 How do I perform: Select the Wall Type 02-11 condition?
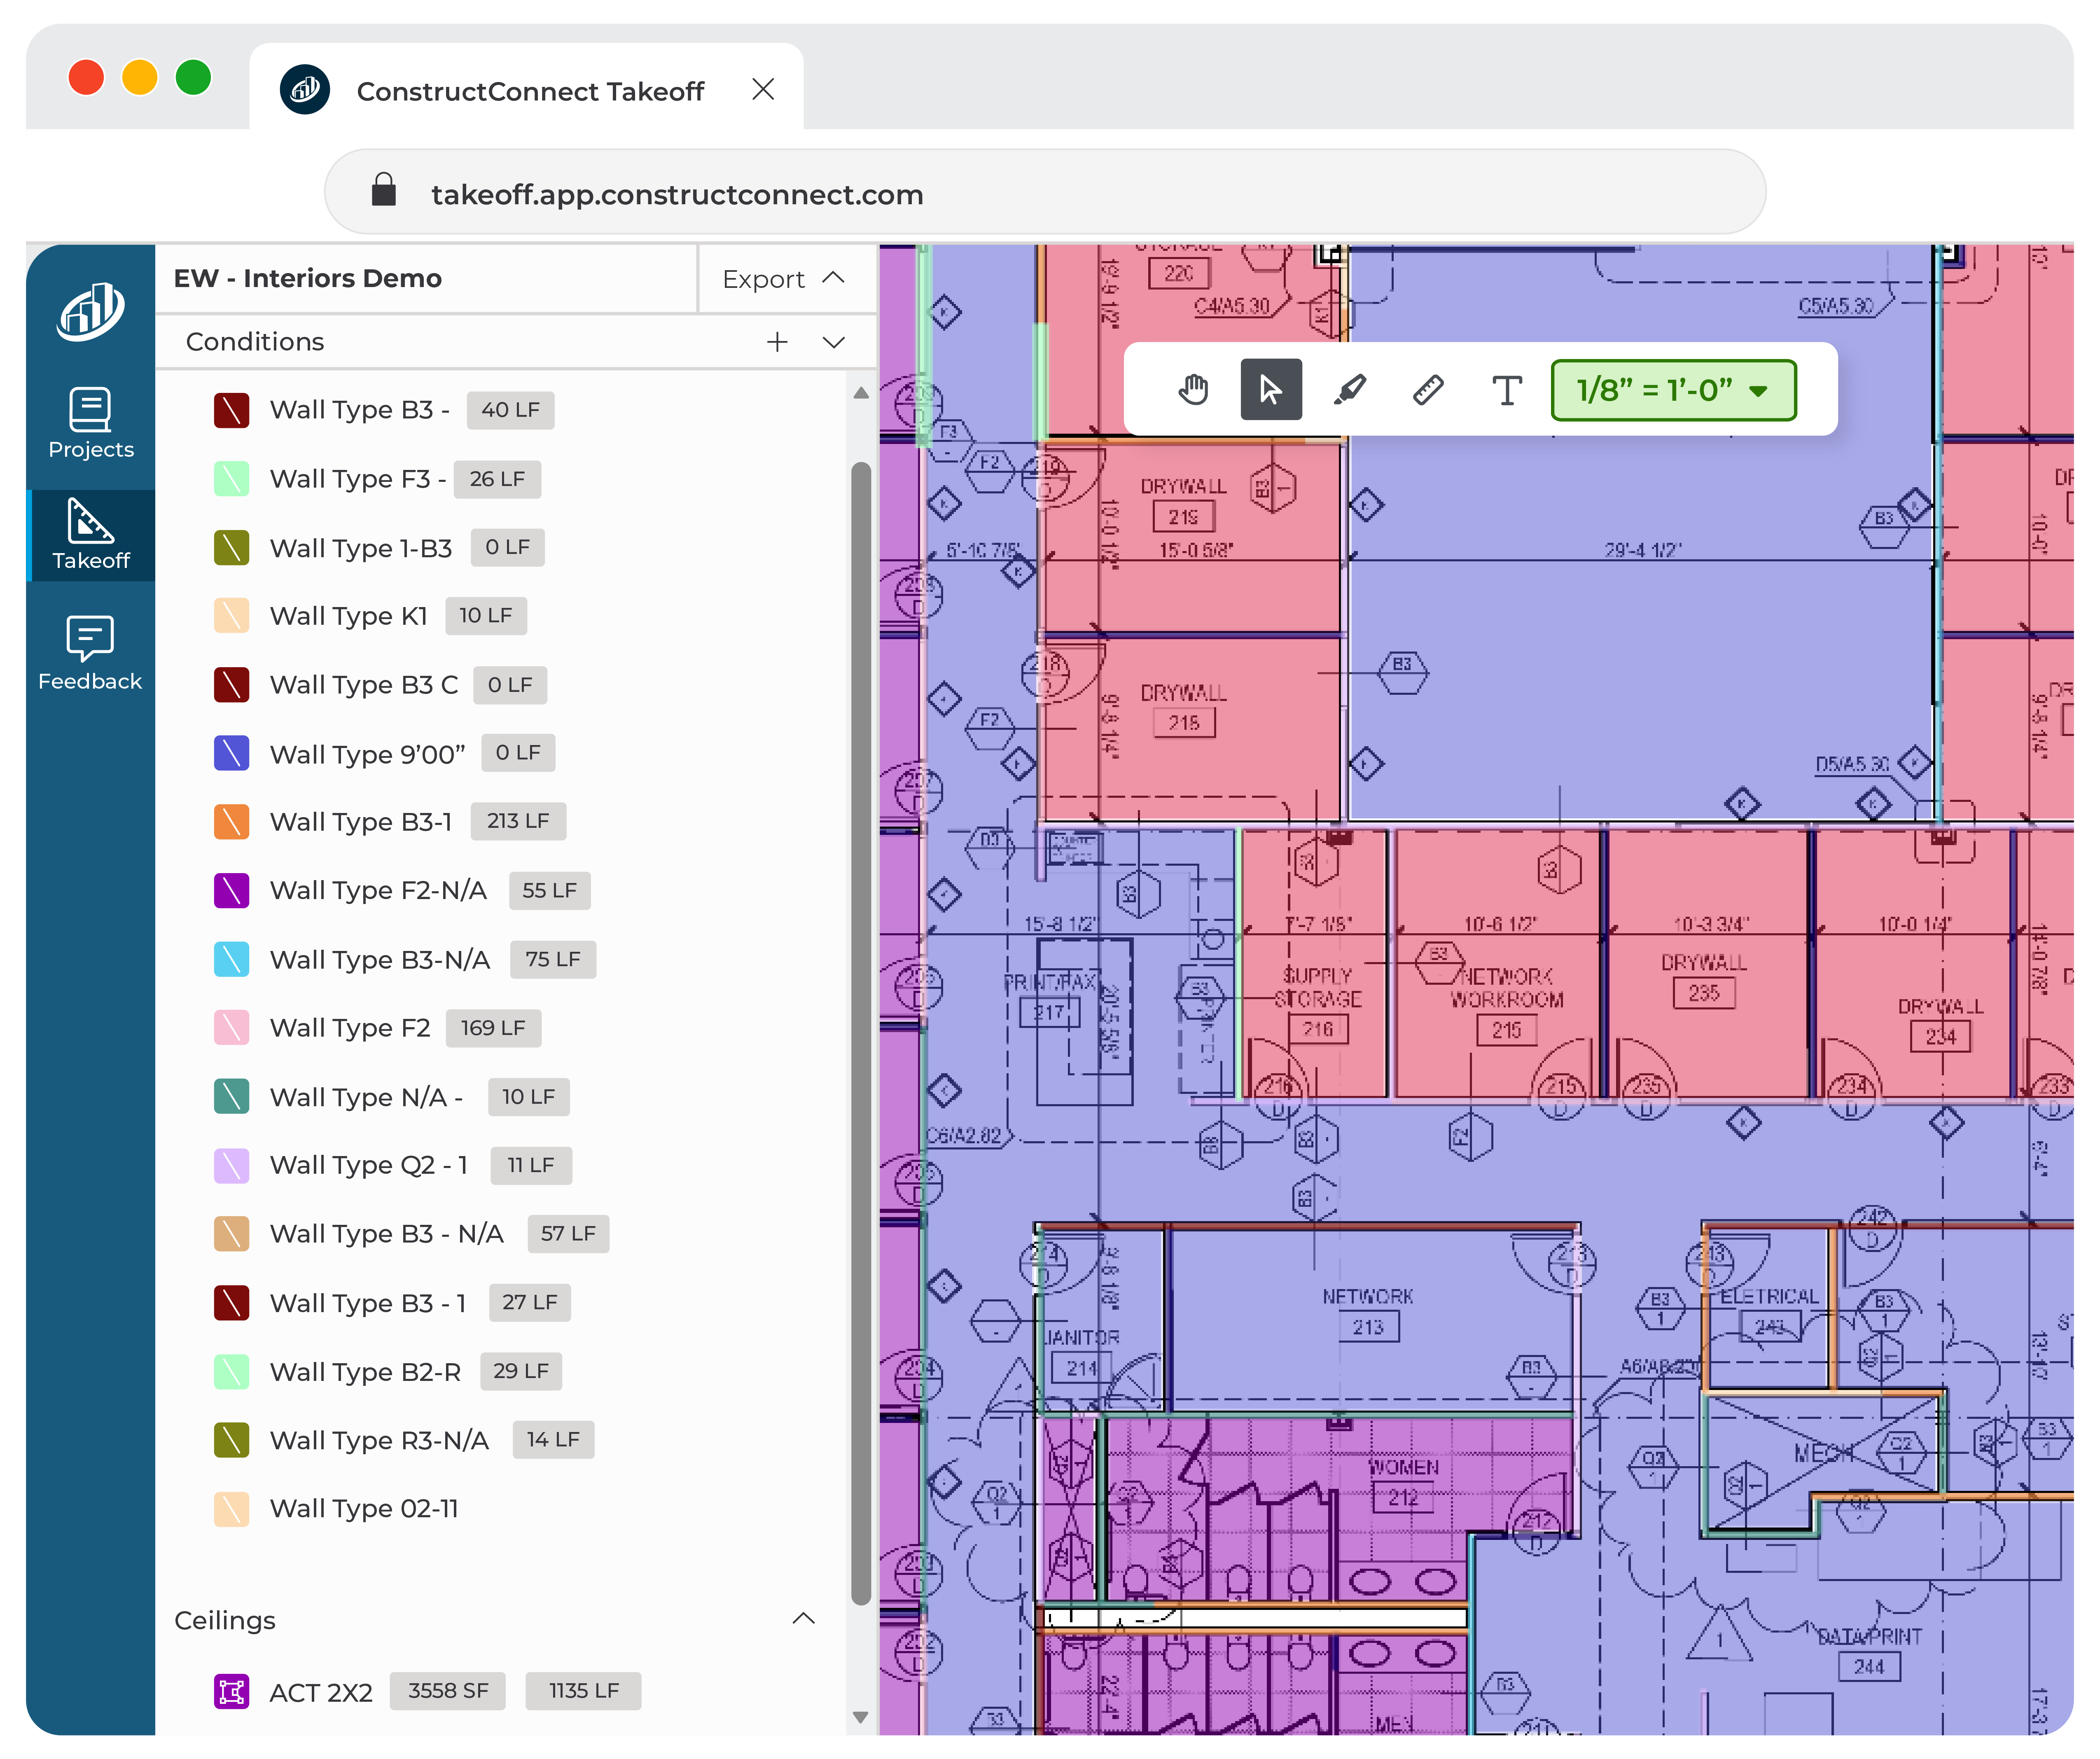click(x=364, y=1509)
